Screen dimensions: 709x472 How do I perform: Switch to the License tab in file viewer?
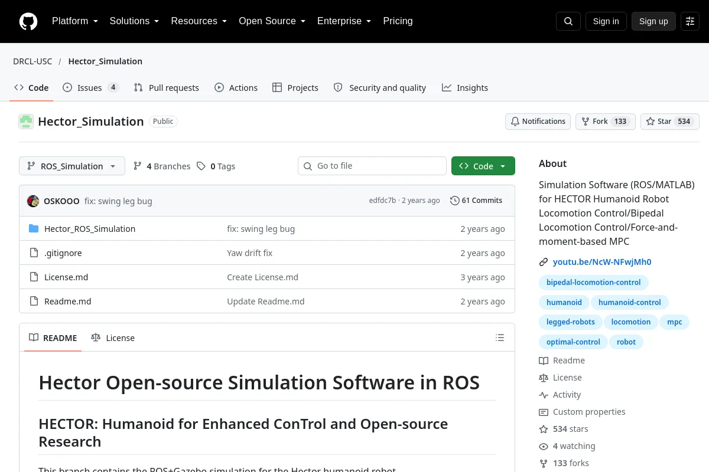coord(113,338)
